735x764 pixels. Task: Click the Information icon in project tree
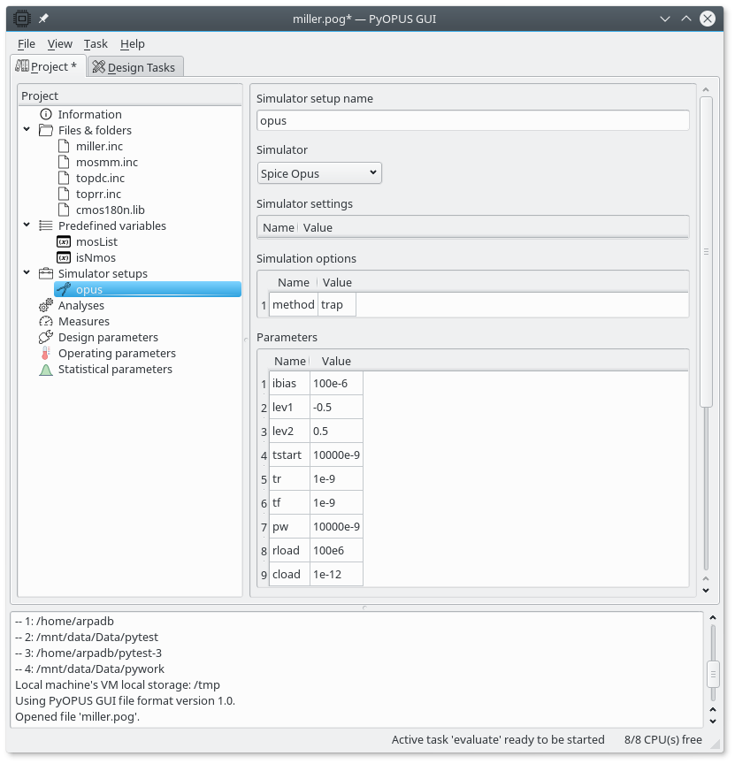[x=46, y=114]
